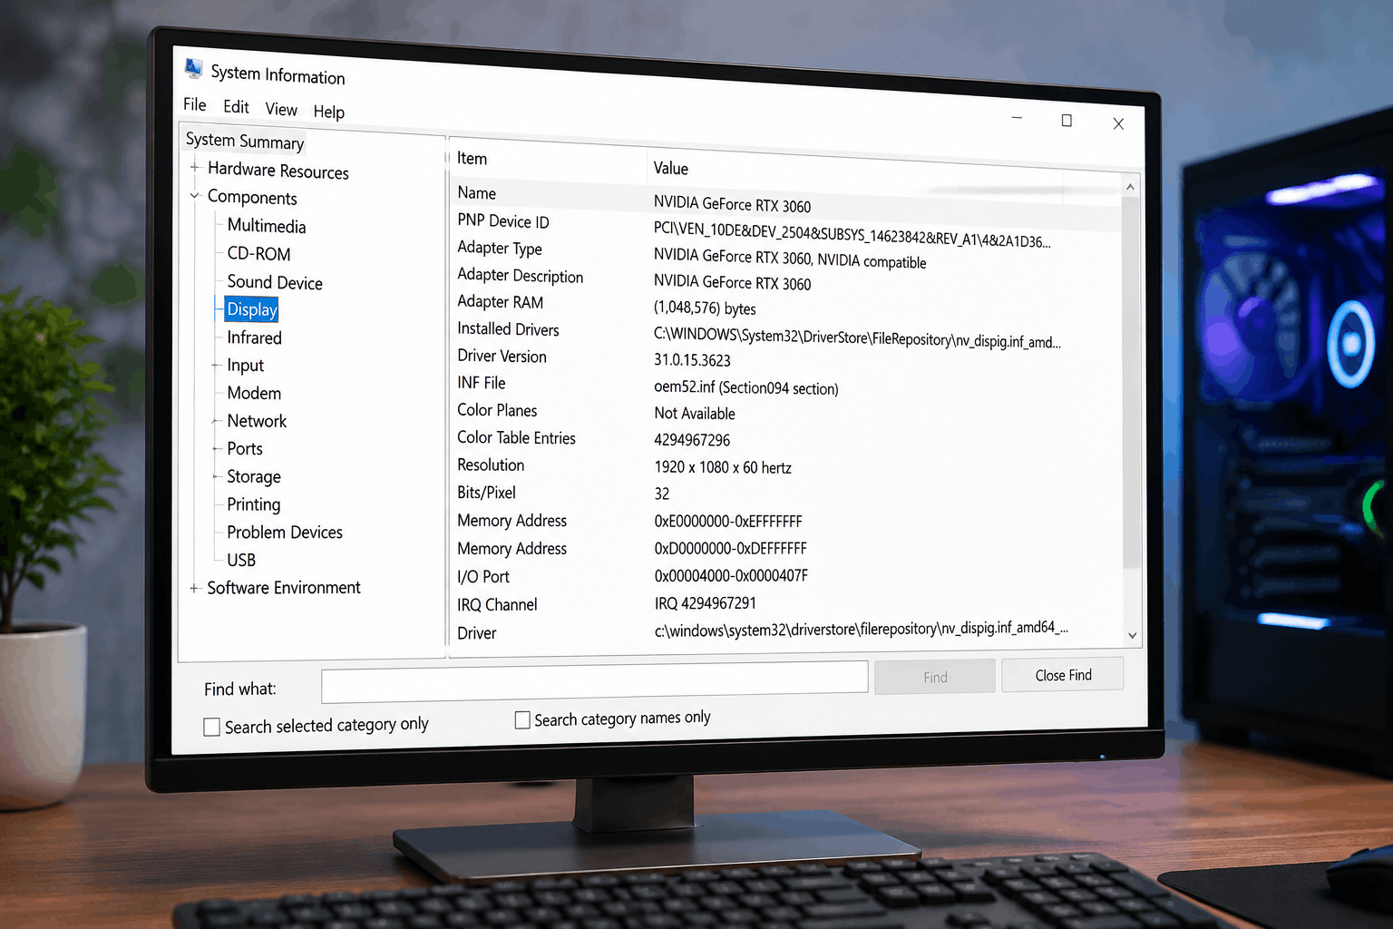This screenshot has width=1393, height=929.
Task: Enable Search selected category only
Action: point(212,728)
